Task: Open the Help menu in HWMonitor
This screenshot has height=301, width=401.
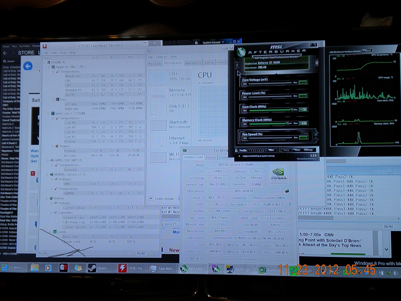Action: (x=72, y=53)
